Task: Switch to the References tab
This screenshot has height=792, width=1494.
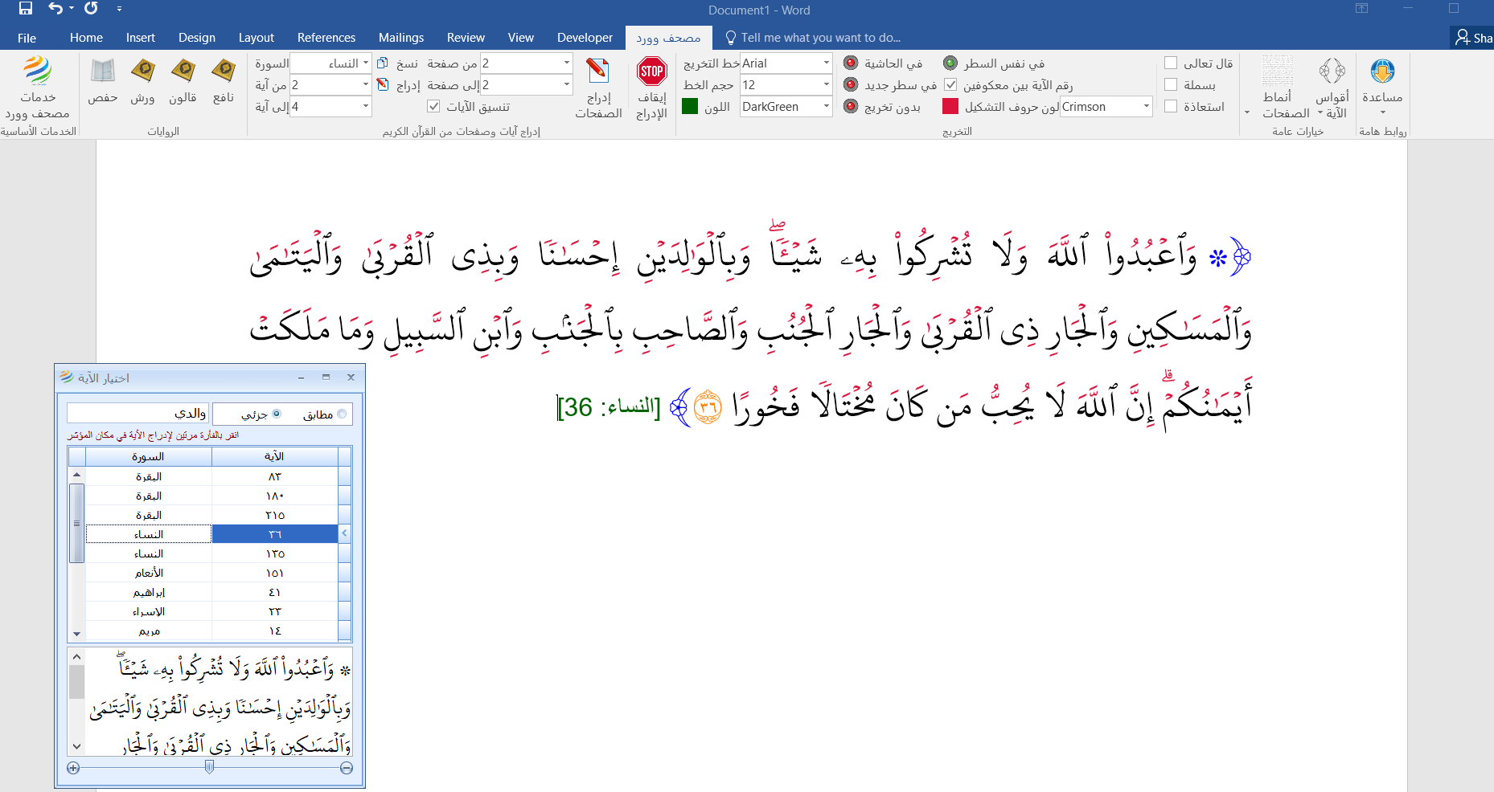Action: 326,38
